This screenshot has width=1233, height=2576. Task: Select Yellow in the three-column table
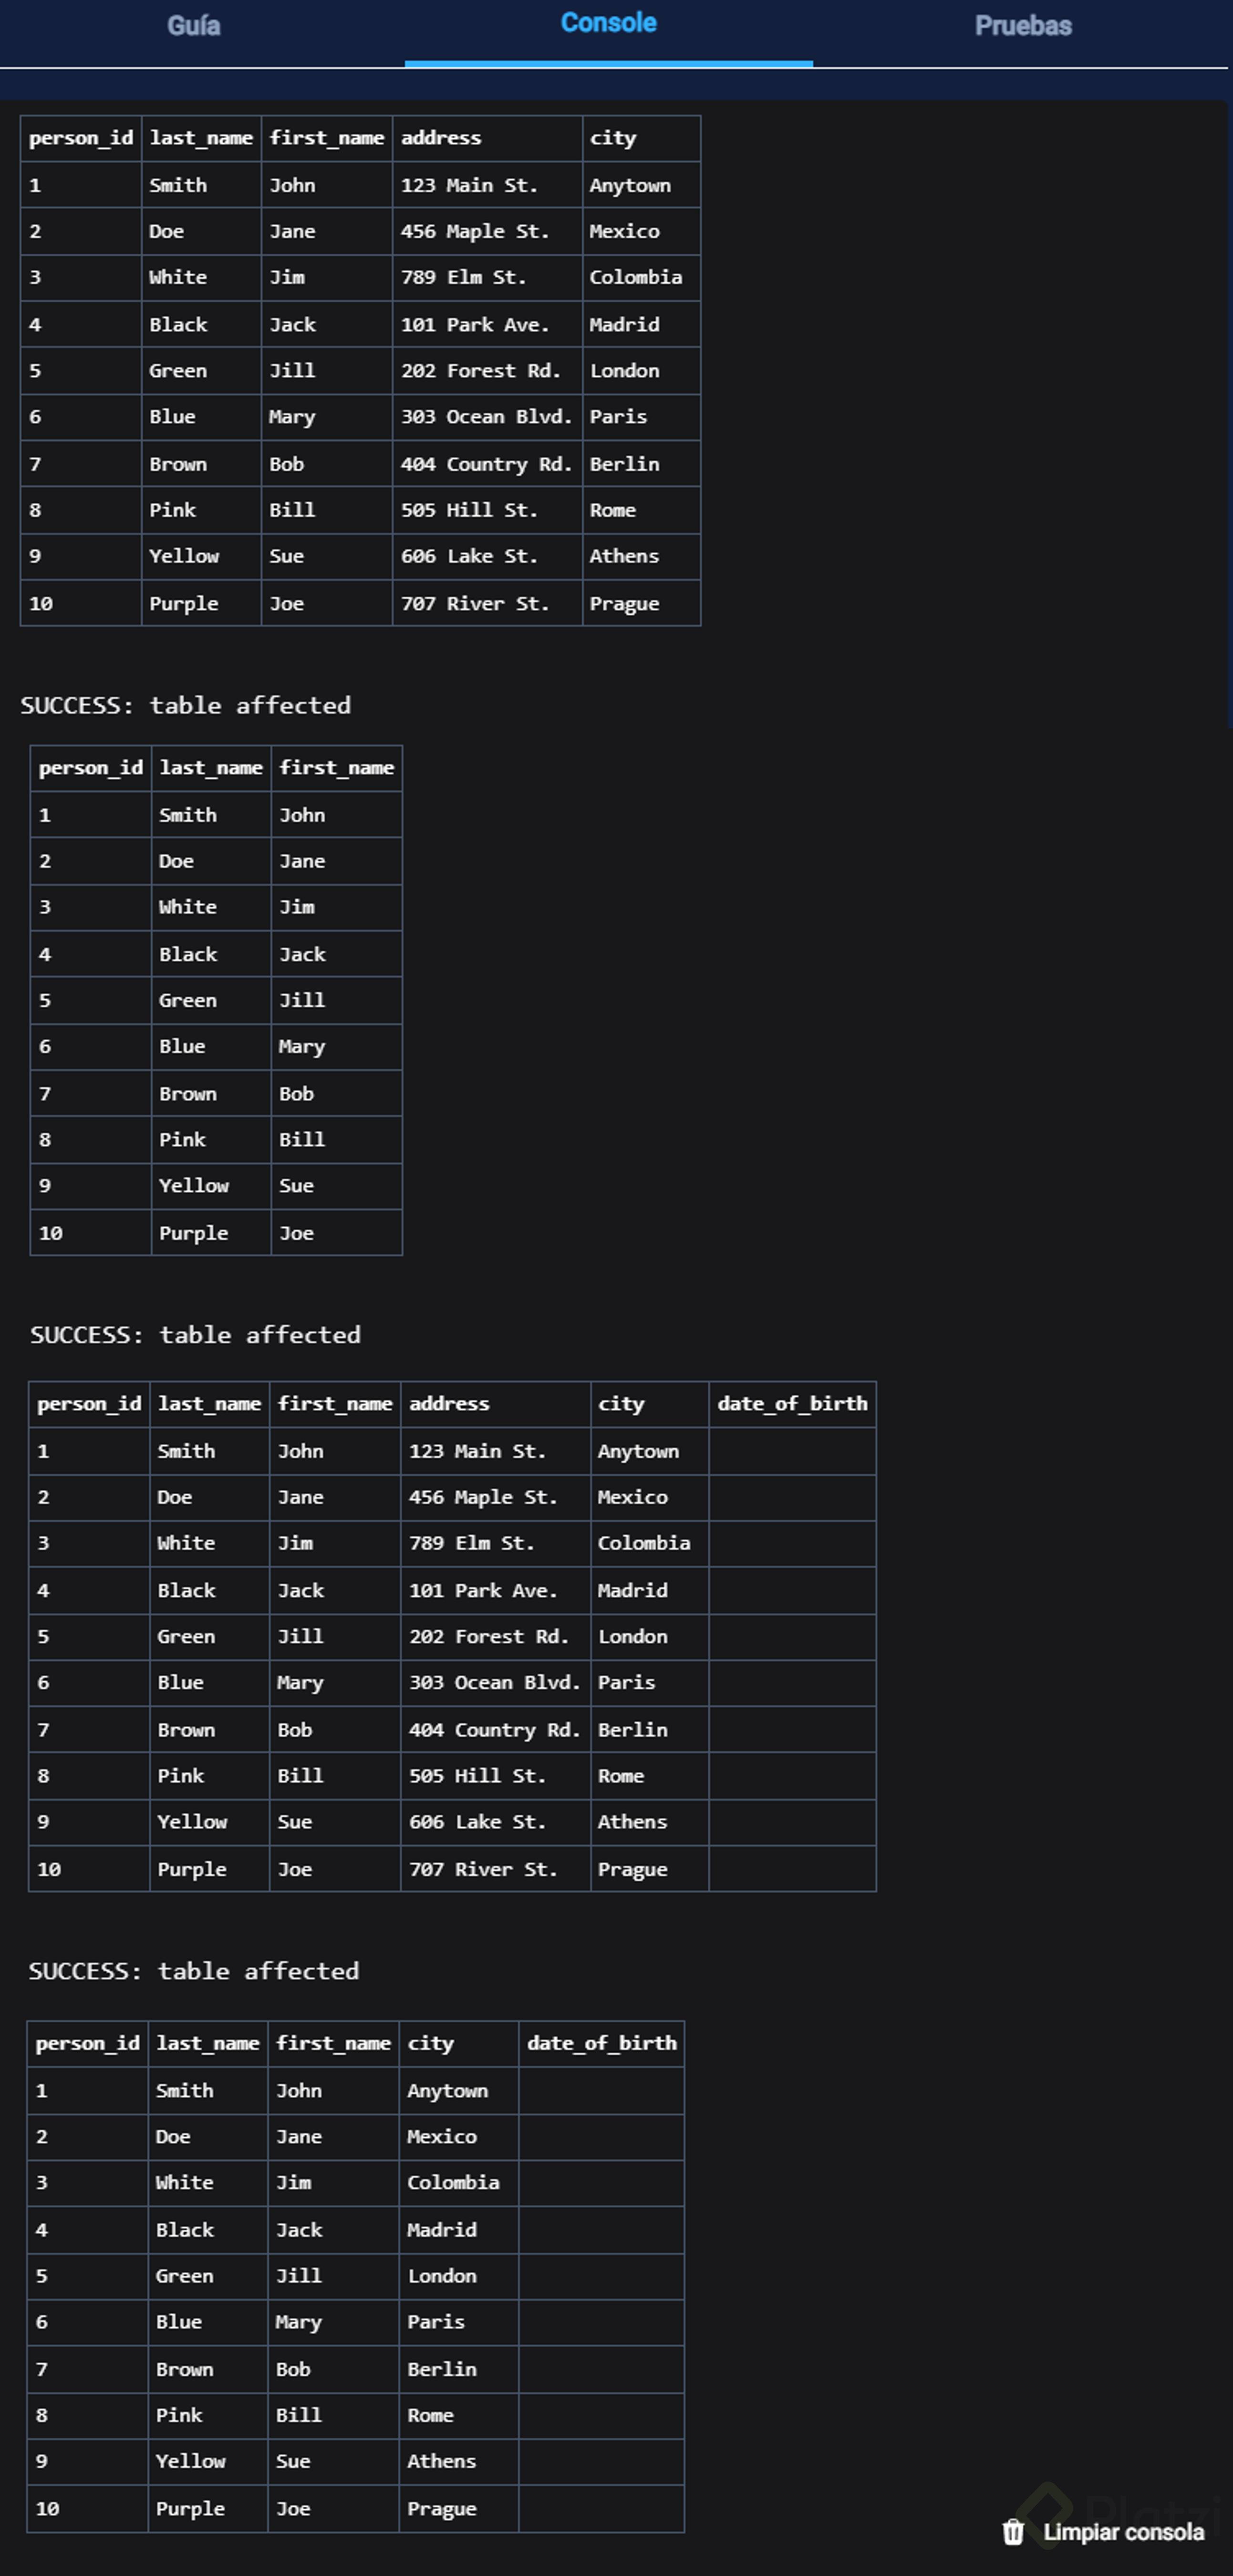[194, 1186]
